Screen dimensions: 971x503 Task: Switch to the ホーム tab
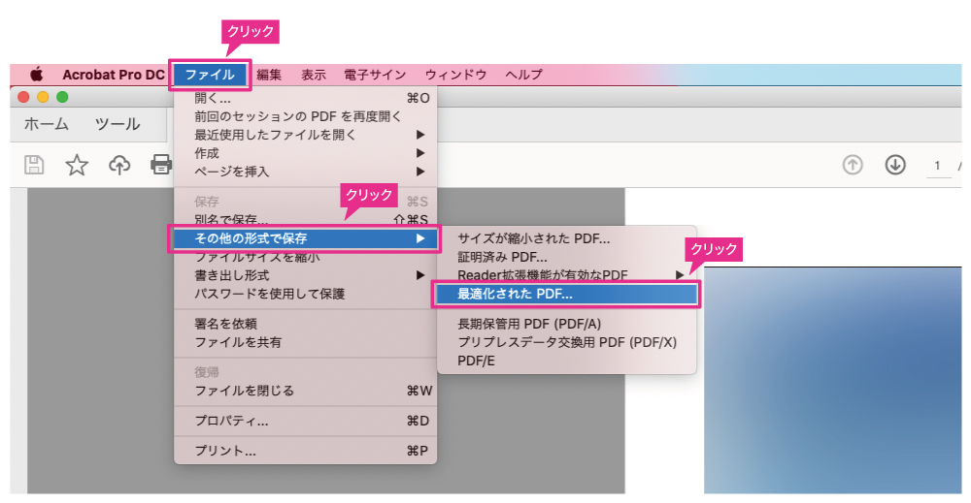[47, 124]
